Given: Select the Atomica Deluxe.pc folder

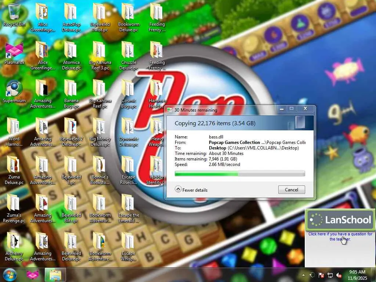Looking at the screenshot, I should click(x=71, y=56).
